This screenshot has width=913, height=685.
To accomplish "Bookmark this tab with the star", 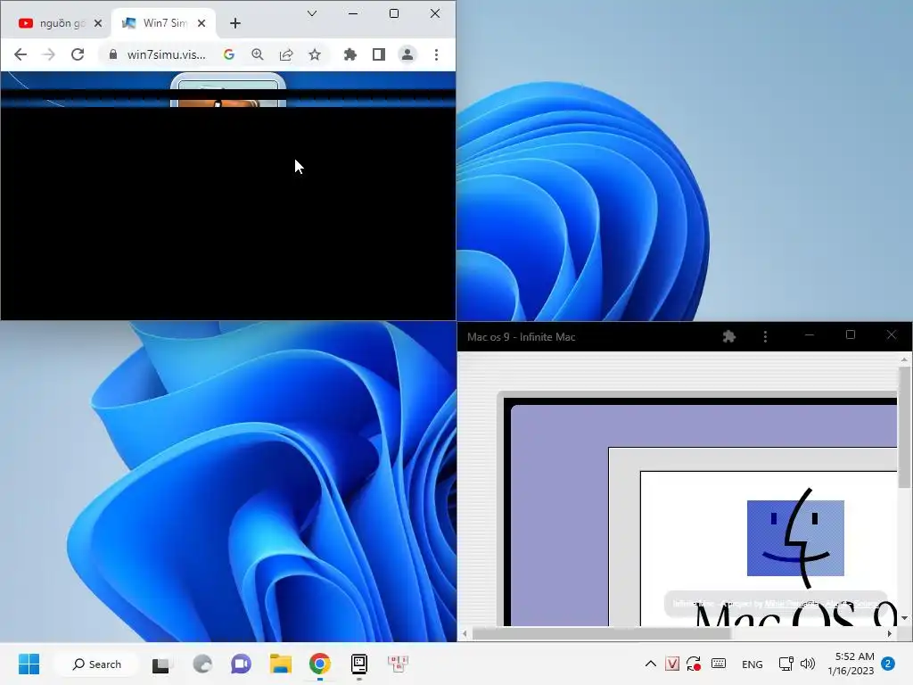I will 315,54.
